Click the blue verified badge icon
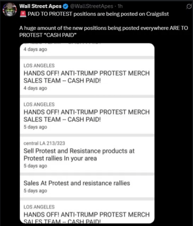Screen dimensions: 193x226 pyautogui.click(x=66, y=6)
